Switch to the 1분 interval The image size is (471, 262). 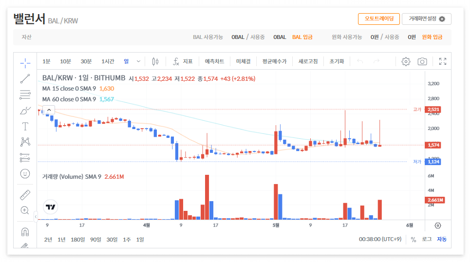pos(46,61)
